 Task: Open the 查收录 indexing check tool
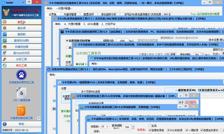pos(21,28)
